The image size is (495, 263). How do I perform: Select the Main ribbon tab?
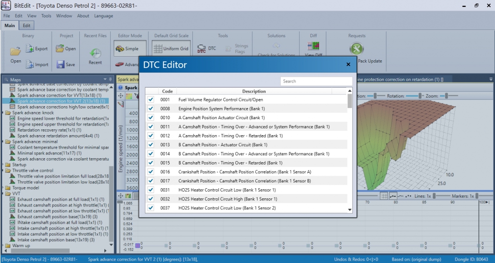tap(10, 26)
